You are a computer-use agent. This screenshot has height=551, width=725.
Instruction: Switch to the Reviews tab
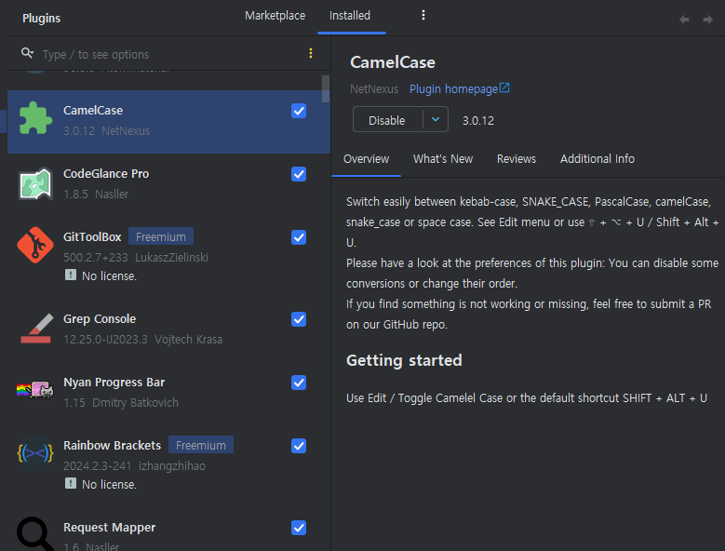(516, 159)
